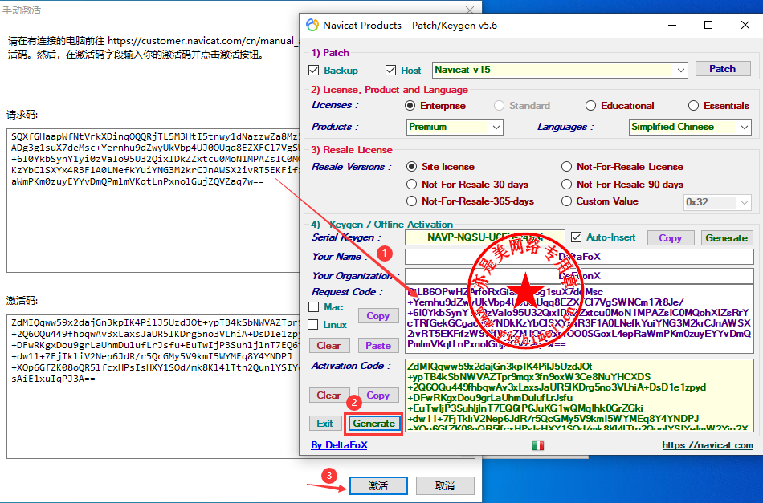Click 激活 in the manual activation dialog

378,485
